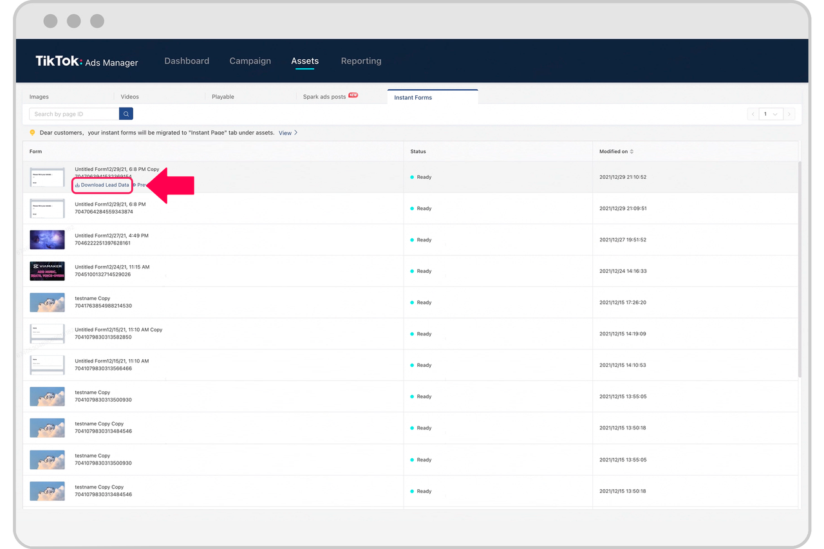
Task: Switch to the Images tab
Action: pyautogui.click(x=39, y=97)
